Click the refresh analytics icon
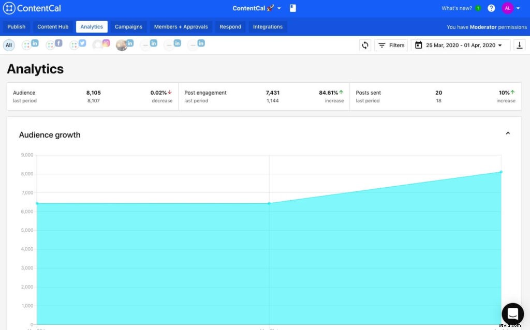Screen dimensions: 530x330 pos(365,45)
